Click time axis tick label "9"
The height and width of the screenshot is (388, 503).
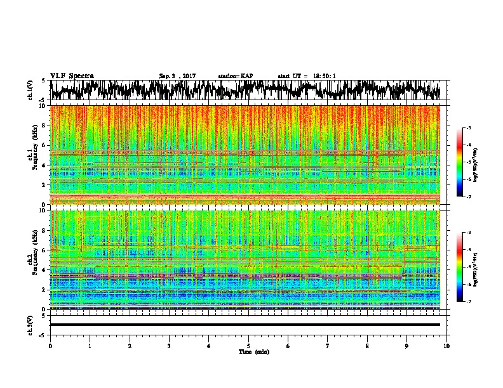coord(406,346)
